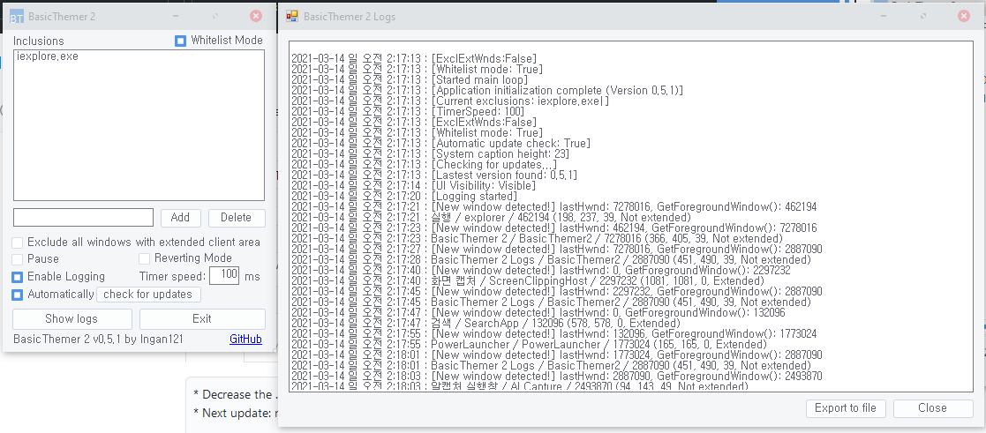Screen dimensions: 986x433
Task: Click log line [Automatic update check: True]
Action: pyautogui.click(x=440, y=144)
